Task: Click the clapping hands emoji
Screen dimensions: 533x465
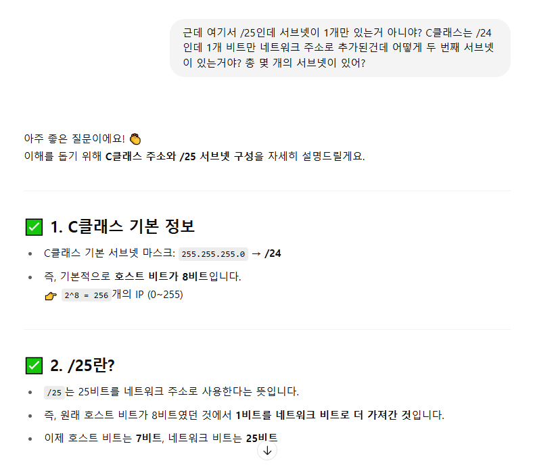Action: click(x=135, y=139)
